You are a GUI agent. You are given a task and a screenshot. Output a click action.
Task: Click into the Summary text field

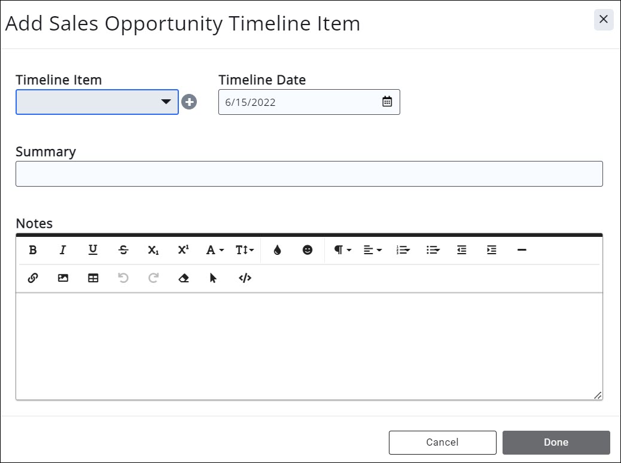point(309,174)
